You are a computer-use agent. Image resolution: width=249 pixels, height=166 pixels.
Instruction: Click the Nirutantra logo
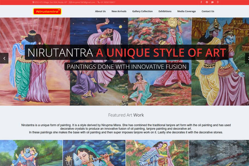[47, 11]
